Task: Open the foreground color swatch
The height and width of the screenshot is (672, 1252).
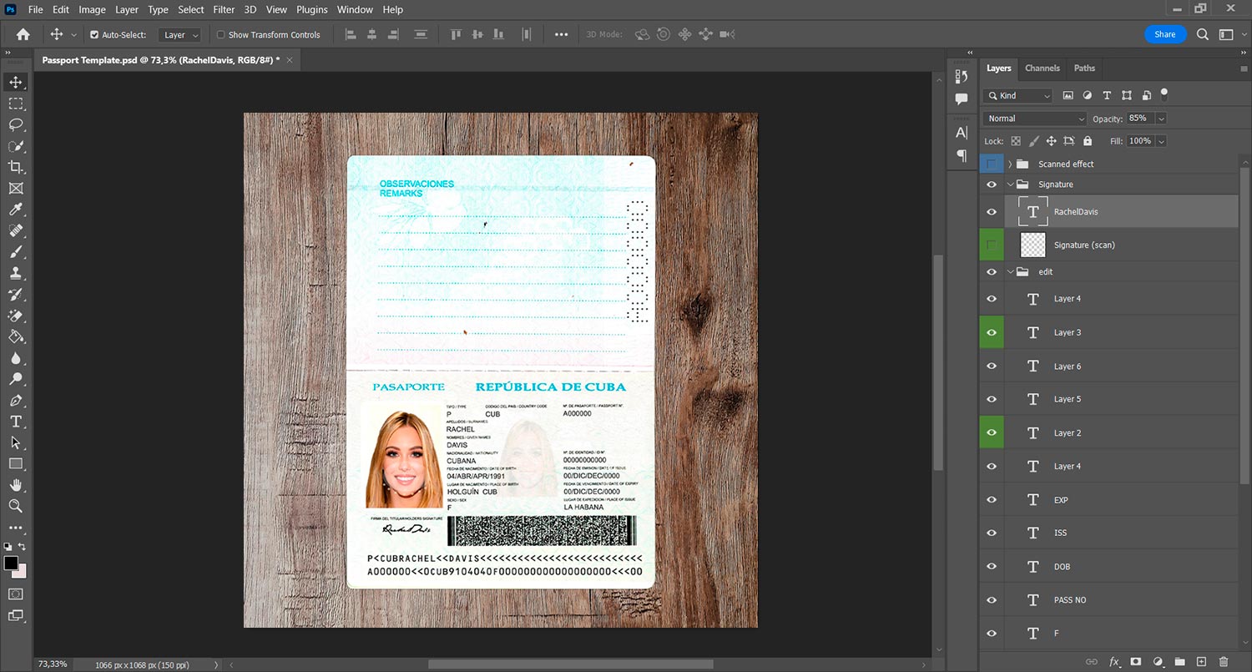Action: point(12,563)
